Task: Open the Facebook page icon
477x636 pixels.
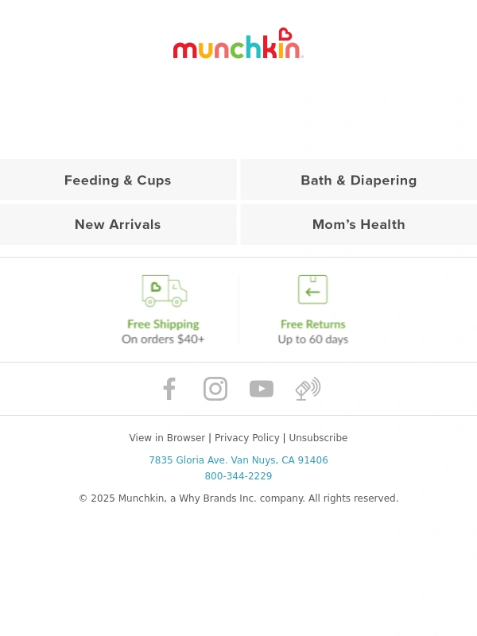Action: pos(169,389)
